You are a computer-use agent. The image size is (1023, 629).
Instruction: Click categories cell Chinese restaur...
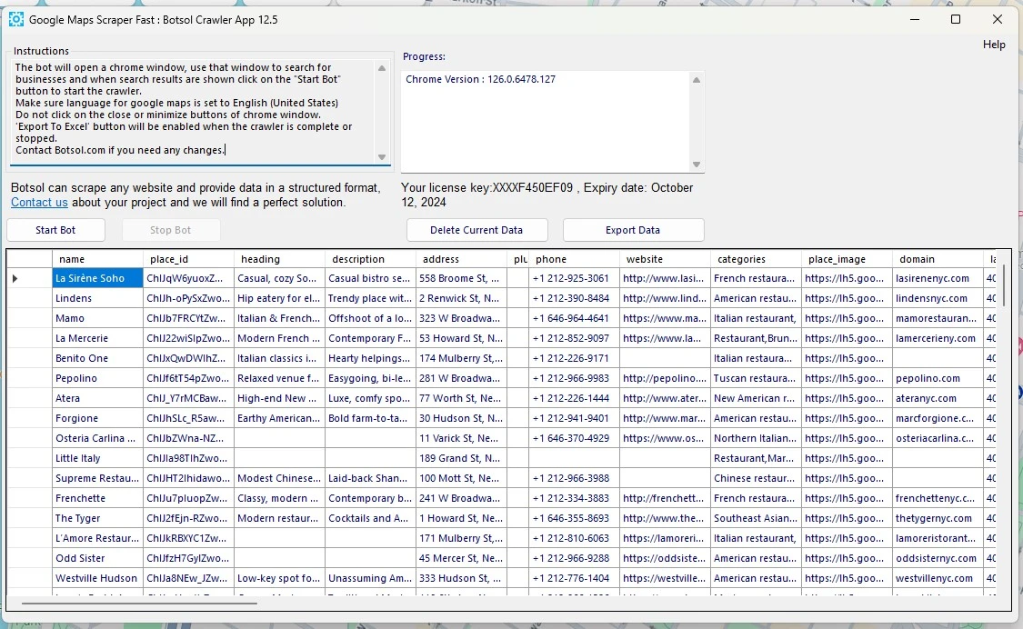coord(756,478)
